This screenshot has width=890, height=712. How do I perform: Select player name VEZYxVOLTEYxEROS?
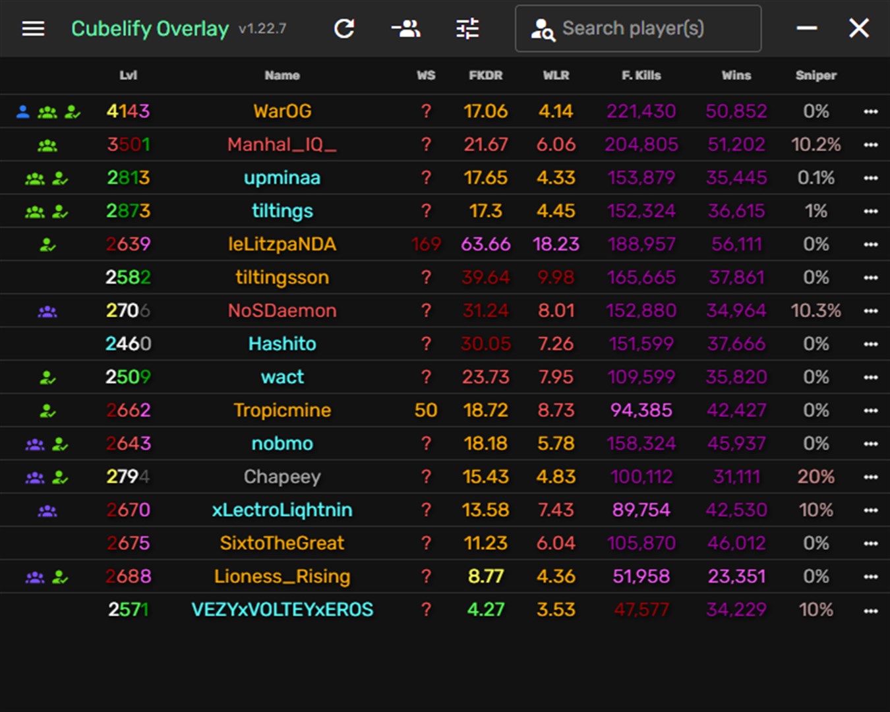(282, 610)
